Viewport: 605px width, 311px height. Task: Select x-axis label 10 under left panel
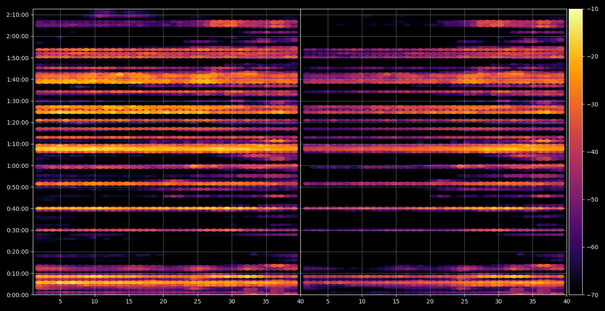point(94,301)
